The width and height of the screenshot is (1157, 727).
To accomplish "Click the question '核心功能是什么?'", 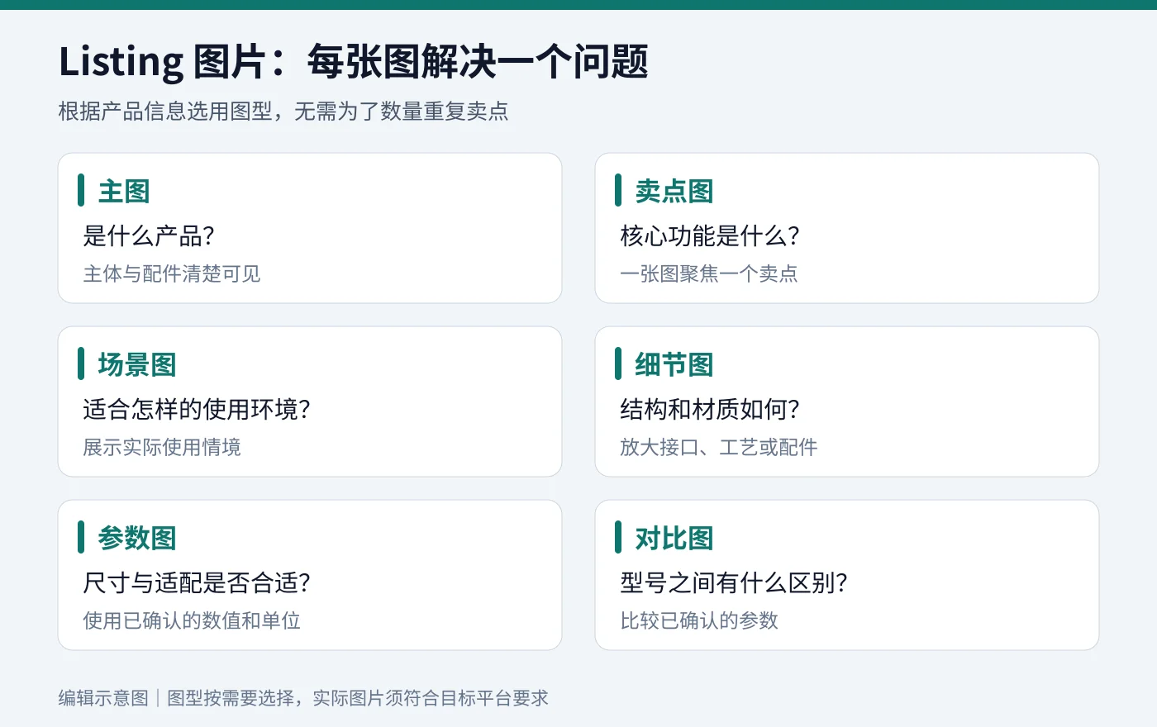I will [x=710, y=236].
